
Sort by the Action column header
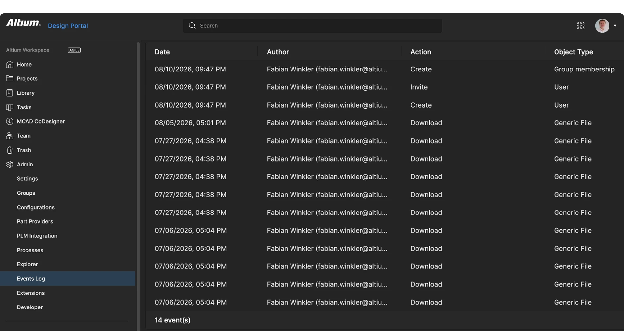point(421,52)
